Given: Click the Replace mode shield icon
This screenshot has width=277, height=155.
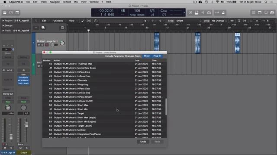Looking at the screenshot, I should tap(190, 12).
